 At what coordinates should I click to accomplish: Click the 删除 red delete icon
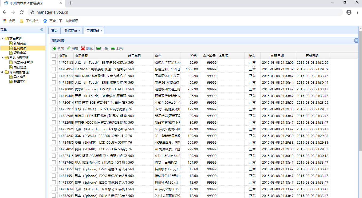click(83, 48)
